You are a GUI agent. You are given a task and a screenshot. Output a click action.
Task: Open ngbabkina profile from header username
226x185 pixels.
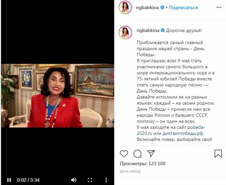[147, 8]
